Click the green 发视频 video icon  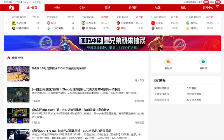pos(203,62)
